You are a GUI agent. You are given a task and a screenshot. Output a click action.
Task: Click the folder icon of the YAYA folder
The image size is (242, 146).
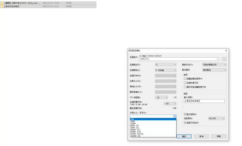[2, 3]
